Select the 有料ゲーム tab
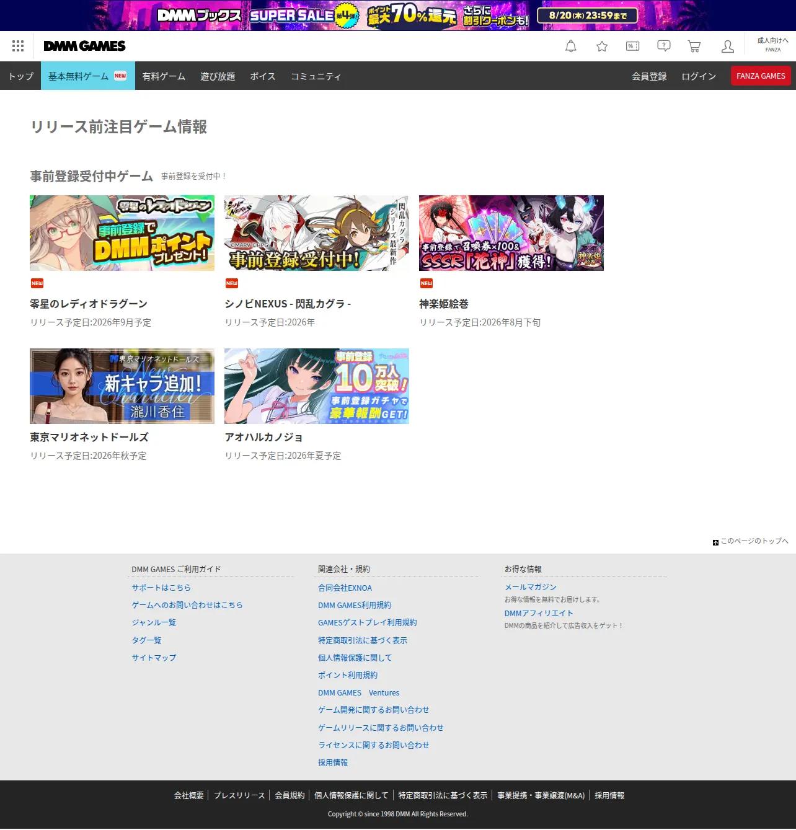Image resolution: width=796 pixels, height=830 pixels. click(164, 76)
